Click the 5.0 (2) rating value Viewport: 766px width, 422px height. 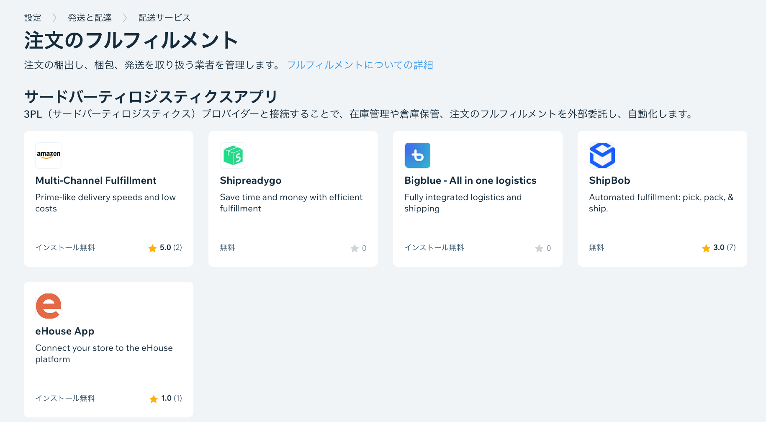171,247
